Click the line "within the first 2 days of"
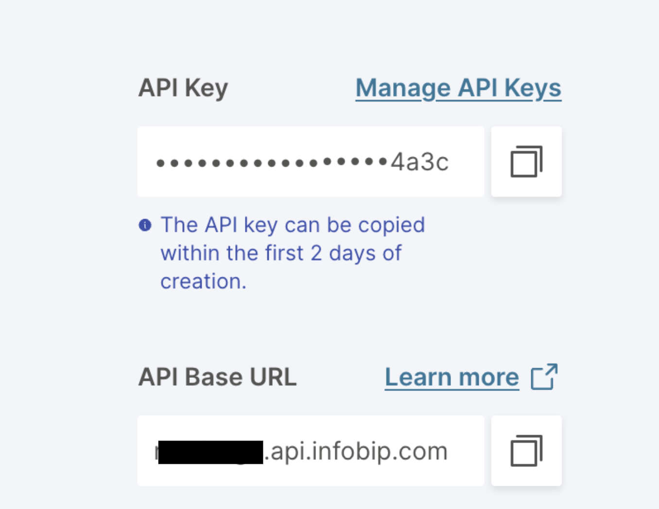Viewport: 659px width, 509px height. 281,253
